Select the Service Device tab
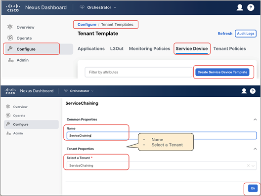This screenshot has width=261, height=196. pyautogui.click(x=192, y=48)
